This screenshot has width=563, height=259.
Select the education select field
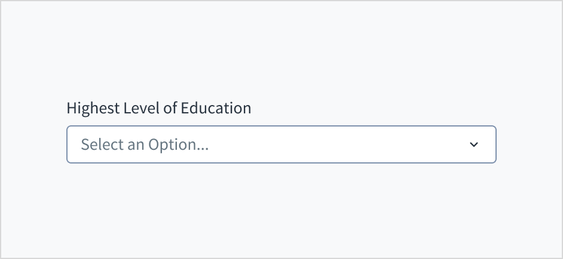(x=281, y=144)
